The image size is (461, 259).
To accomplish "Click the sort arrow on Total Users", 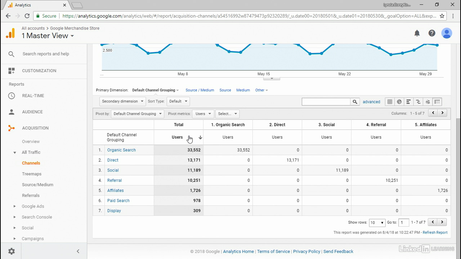I will click(x=200, y=137).
